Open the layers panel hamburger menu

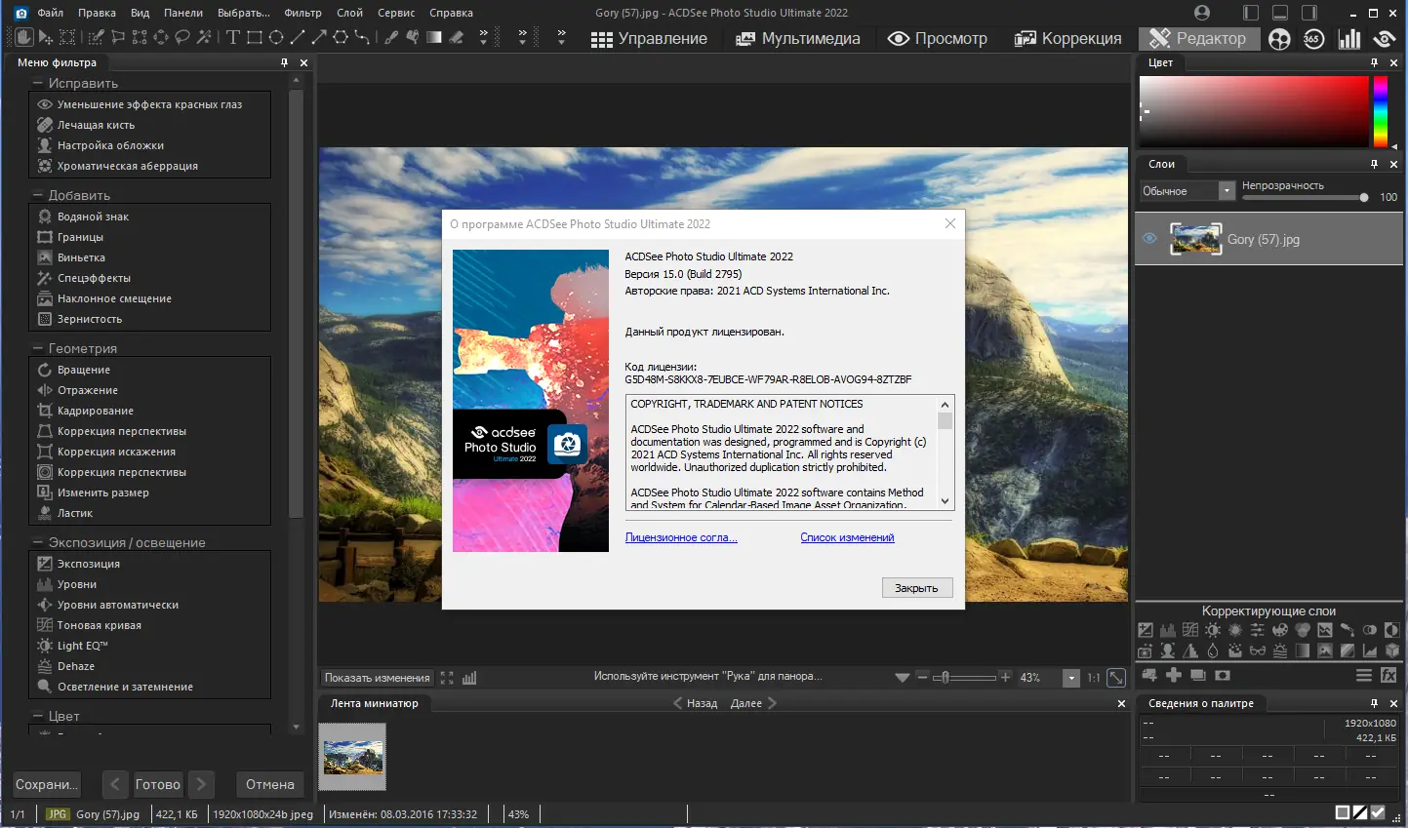click(x=1364, y=675)
